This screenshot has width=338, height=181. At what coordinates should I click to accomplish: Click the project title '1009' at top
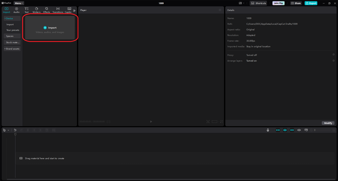(161, 3)
